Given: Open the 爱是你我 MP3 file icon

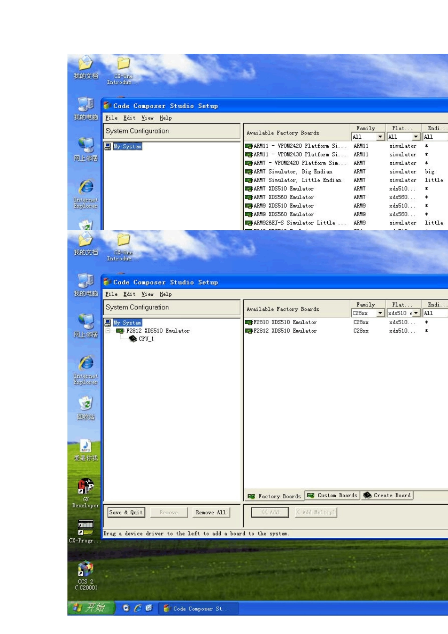Looking at the screenshot, I should (86, 450).
